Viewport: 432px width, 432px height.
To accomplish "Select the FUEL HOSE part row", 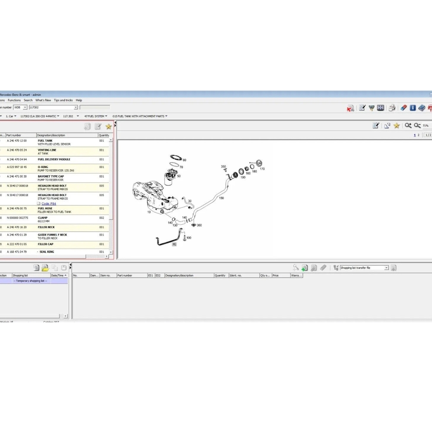I will click(x=54, y=210).
